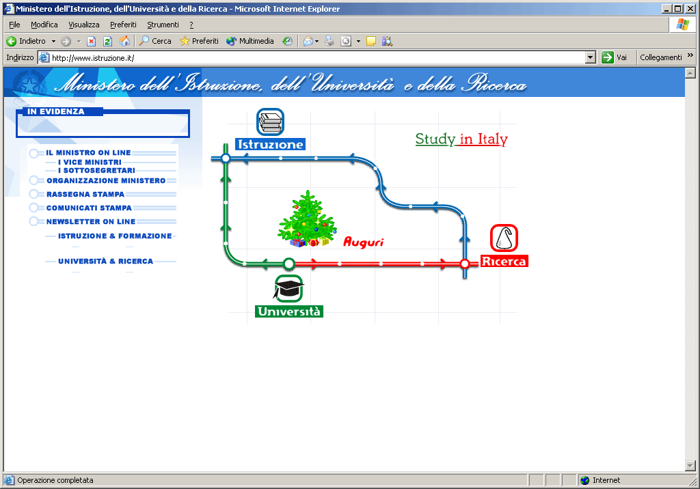
Task: Open the Ricerca label link
Action: pyautogui.click(x=504, y=261)
